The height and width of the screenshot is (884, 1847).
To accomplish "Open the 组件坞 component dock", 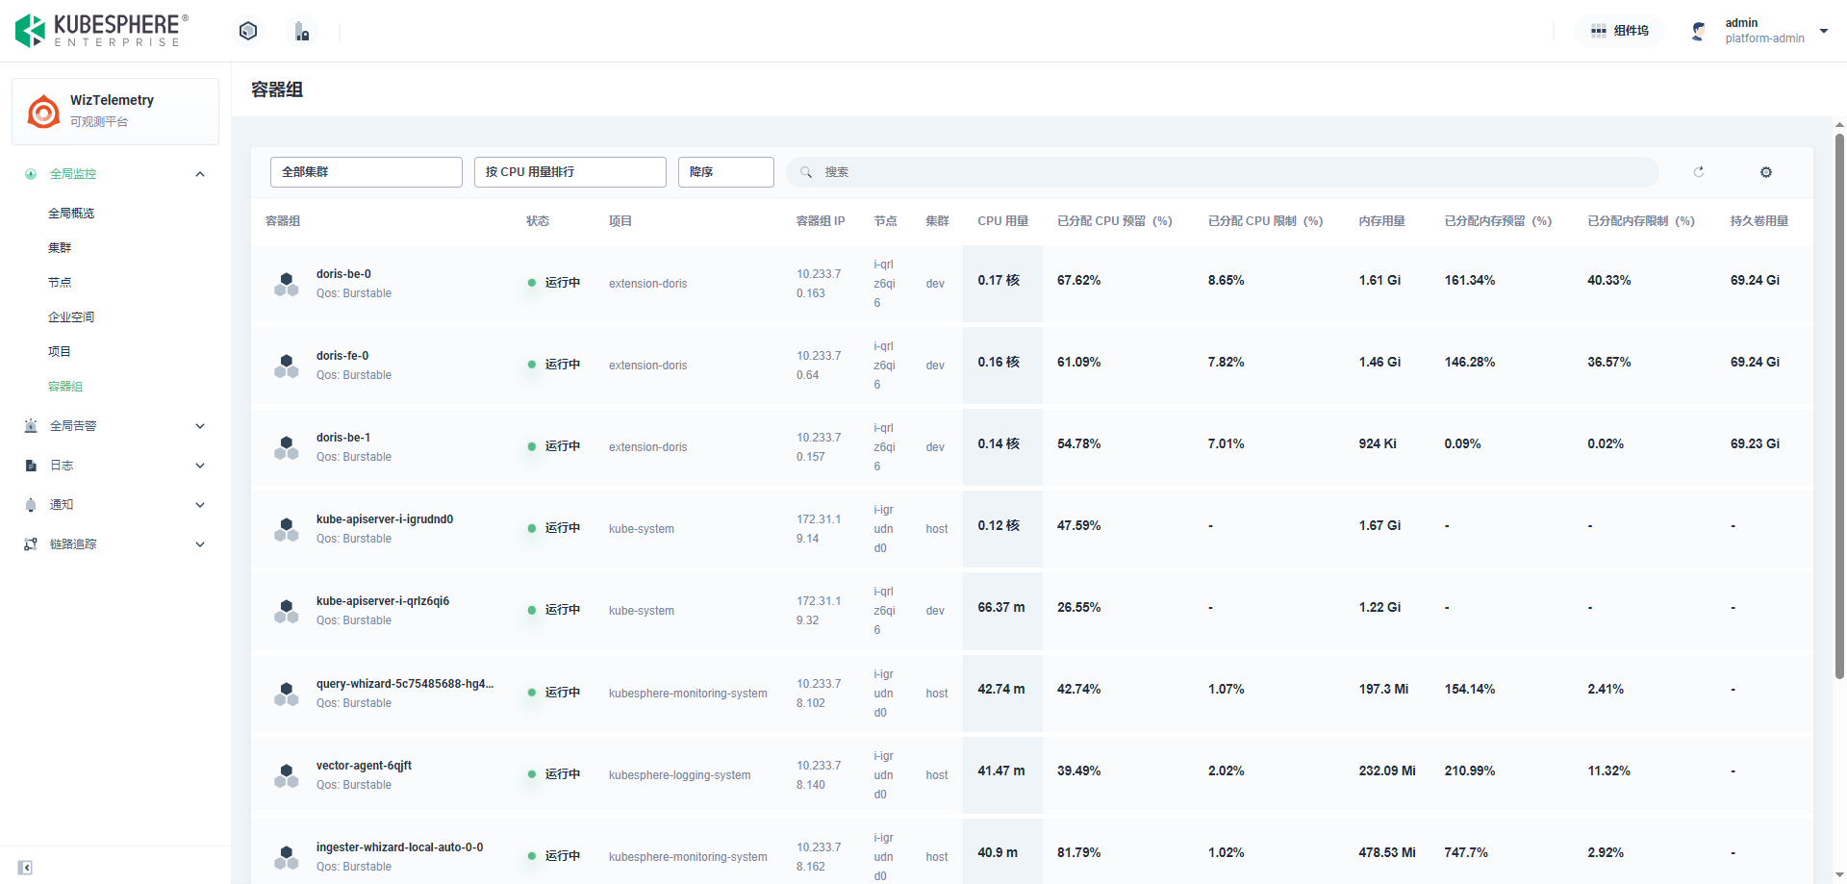I will tap(1619, 31).
